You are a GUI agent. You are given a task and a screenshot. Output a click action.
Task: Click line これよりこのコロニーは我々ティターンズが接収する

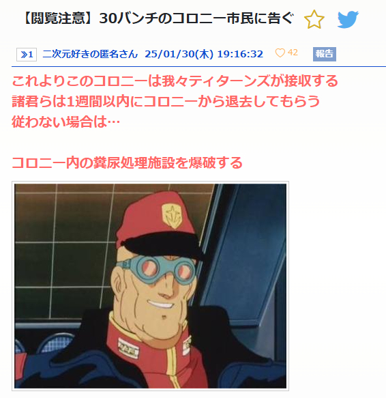click(175, 81)
